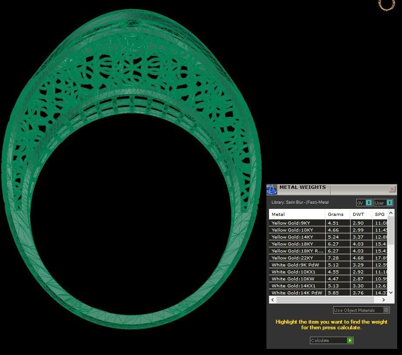Viewport: 402px width, 355px height.
Task: Click the scroll up arrow in metal list
Action: [391, 213]
